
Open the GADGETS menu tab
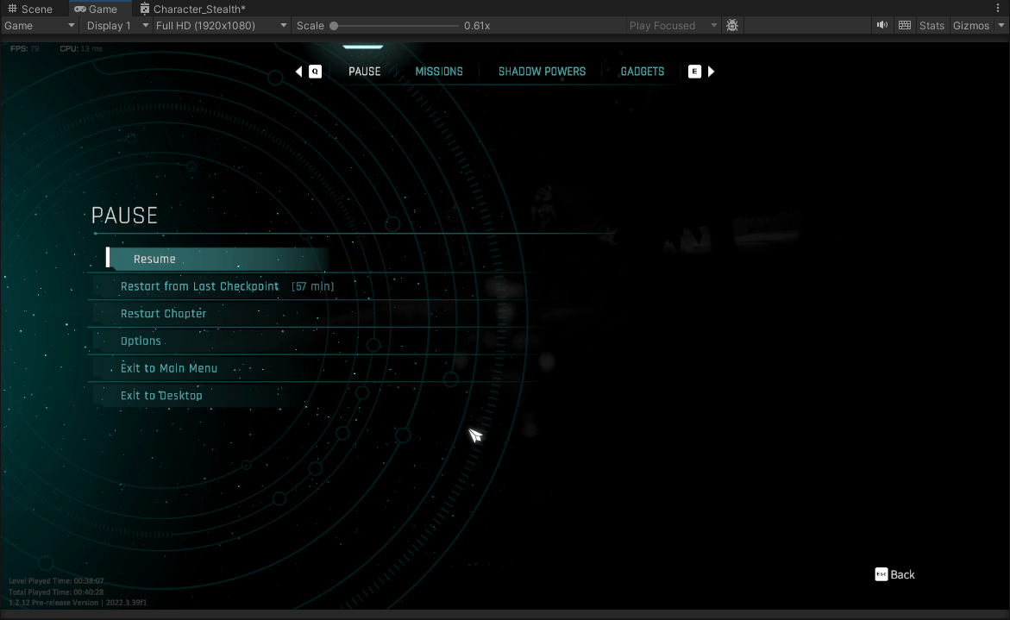pyautogui.click(x=643, y=72)
